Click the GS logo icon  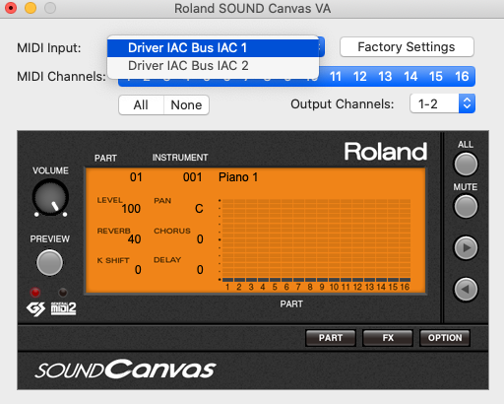35,309
